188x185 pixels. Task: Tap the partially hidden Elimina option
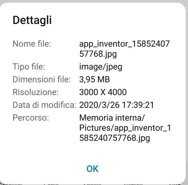(132, 183)
